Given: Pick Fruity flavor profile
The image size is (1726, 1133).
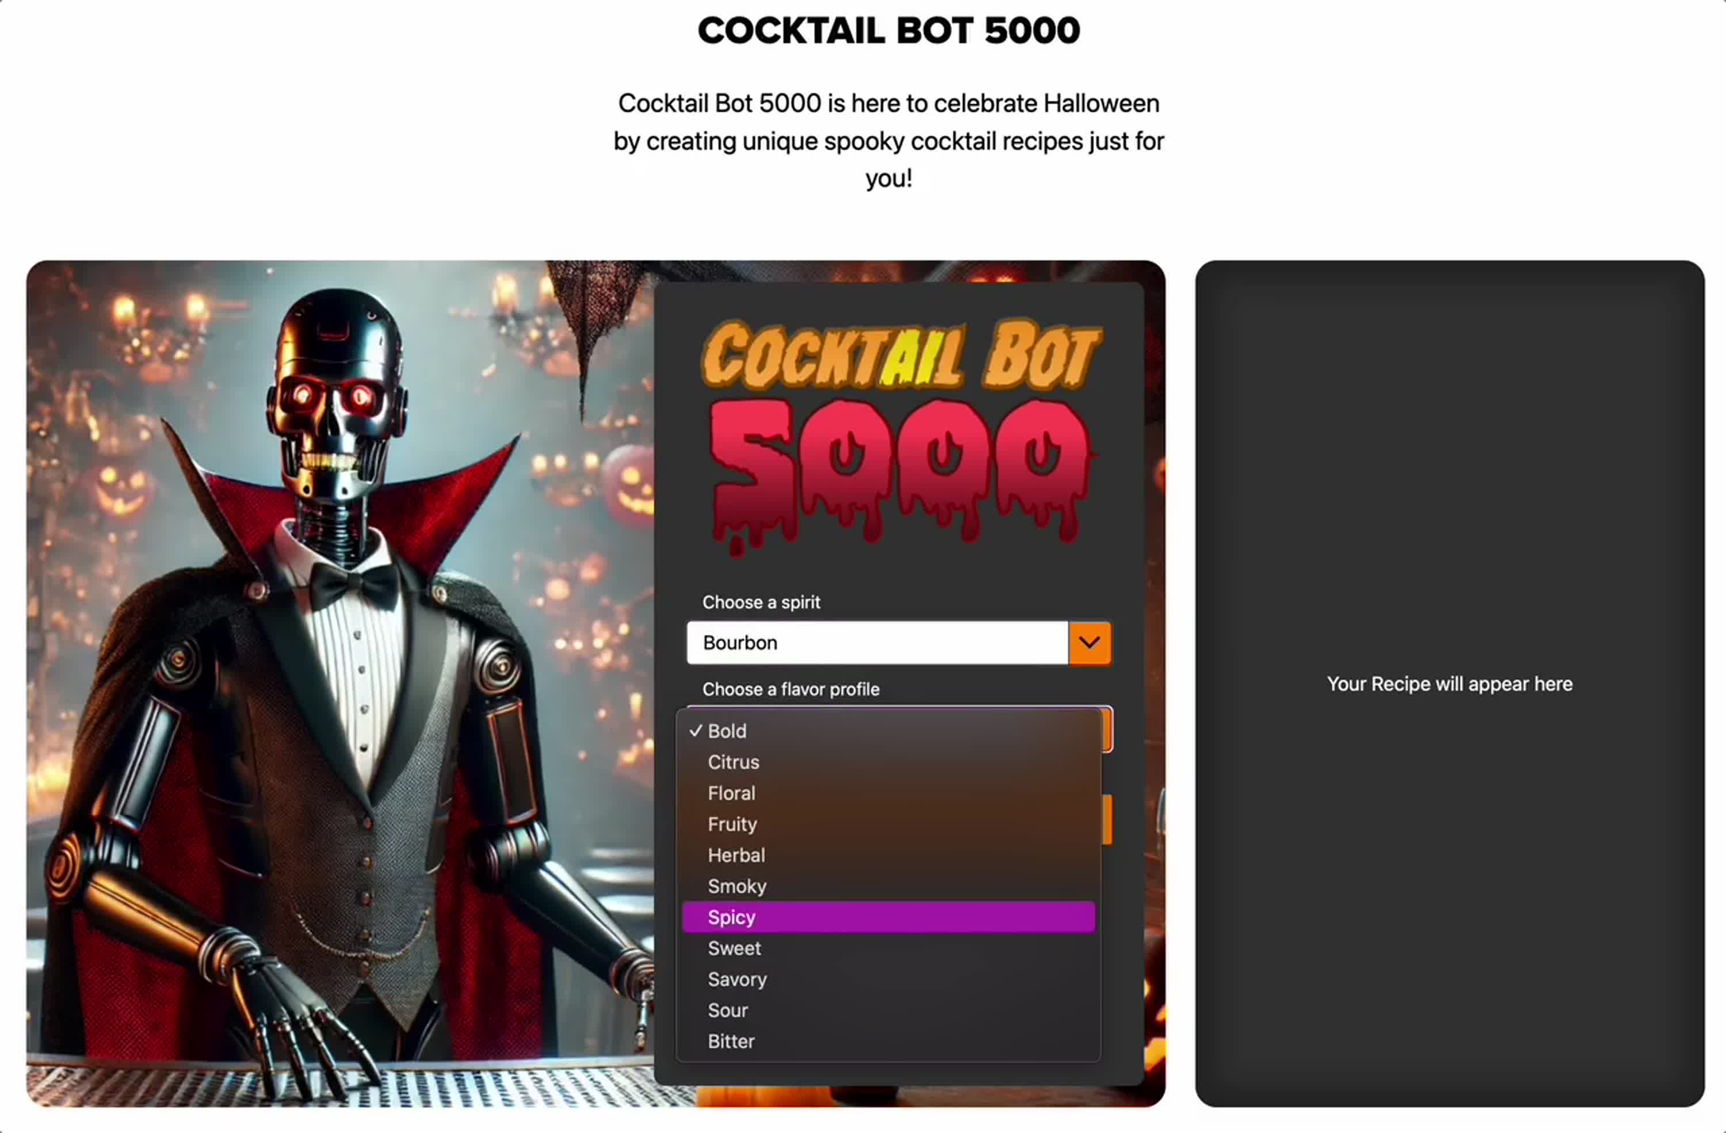Looking at the screenshot, I should [732, 824].
